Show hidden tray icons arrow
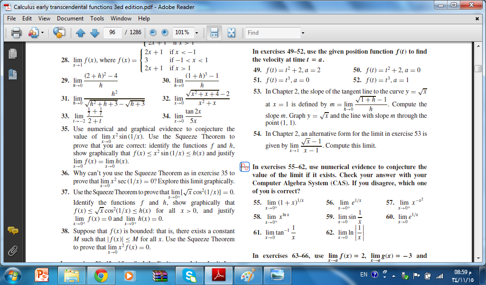 coord(393,275)
